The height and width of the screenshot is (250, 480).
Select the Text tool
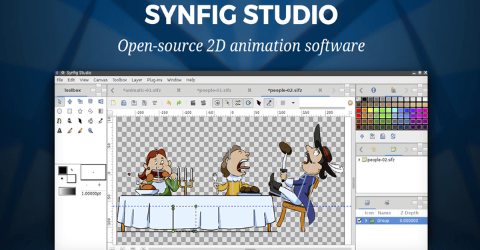[x=60, y=131]
